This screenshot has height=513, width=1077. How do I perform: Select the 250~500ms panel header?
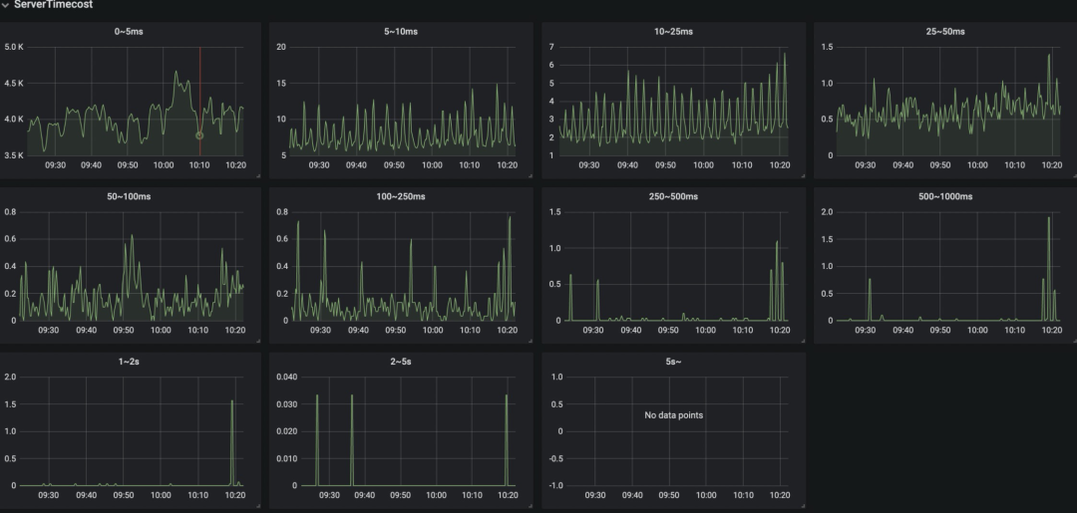(675, 197)
